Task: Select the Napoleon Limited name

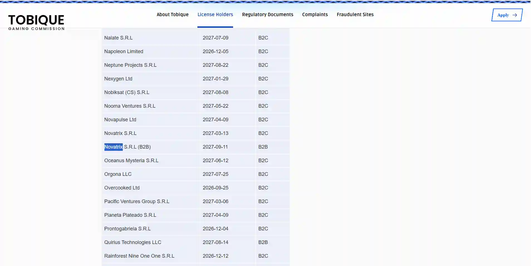Action: pyautogui.click(x=124, y=51)
